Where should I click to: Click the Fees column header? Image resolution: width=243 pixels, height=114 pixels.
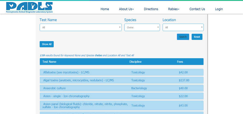tap(180, 62)
